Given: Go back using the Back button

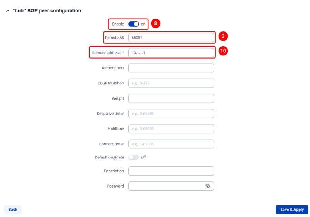Looking at the screenshot, I should [13, 210].
